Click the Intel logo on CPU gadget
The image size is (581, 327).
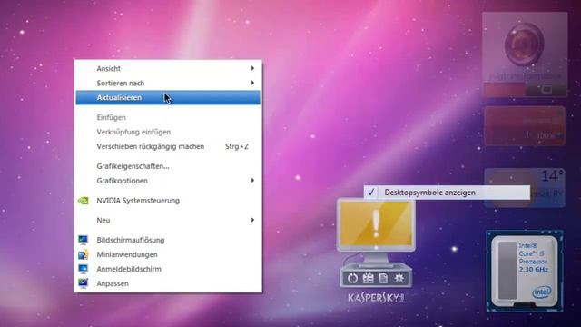[x=542, y=292]
